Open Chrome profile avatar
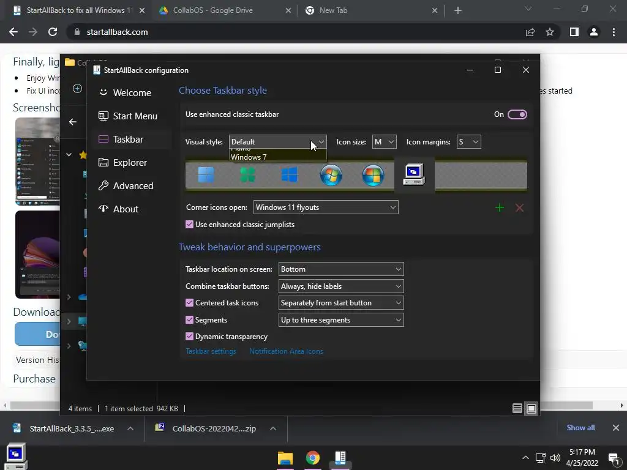 [x=594, y=32]
